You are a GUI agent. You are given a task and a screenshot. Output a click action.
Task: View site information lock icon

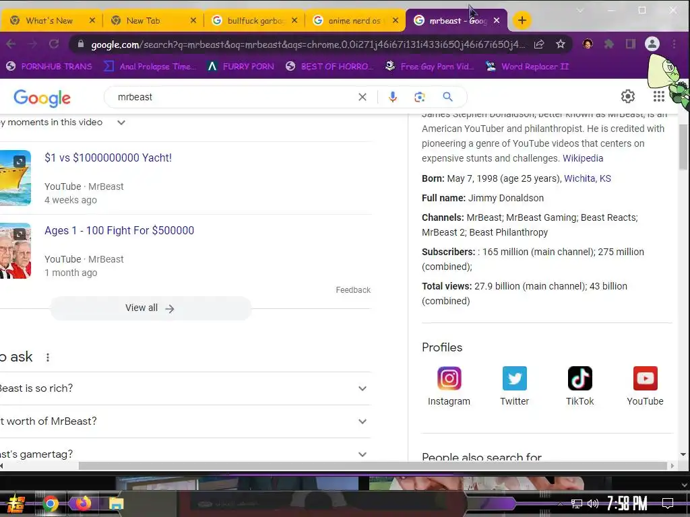(x=81, y=44)
